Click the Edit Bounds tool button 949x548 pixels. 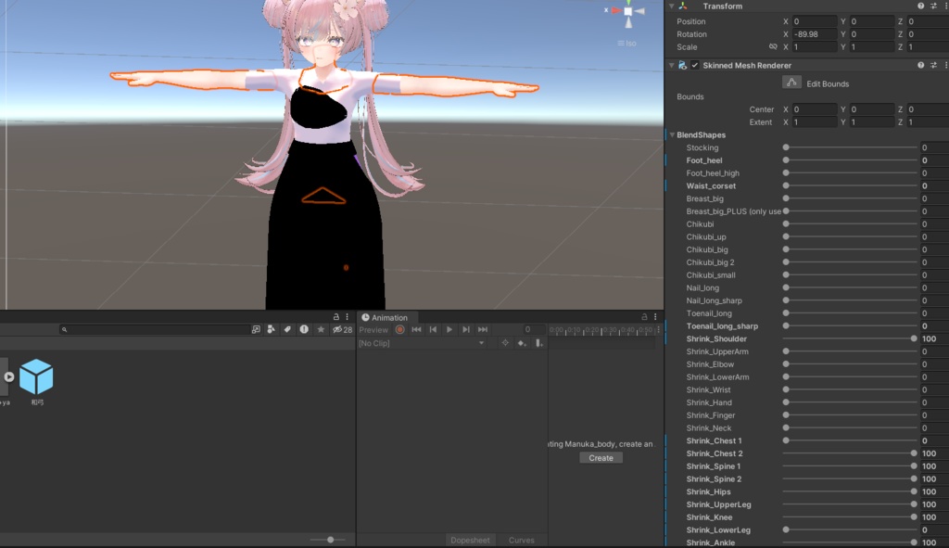point(791,83)
